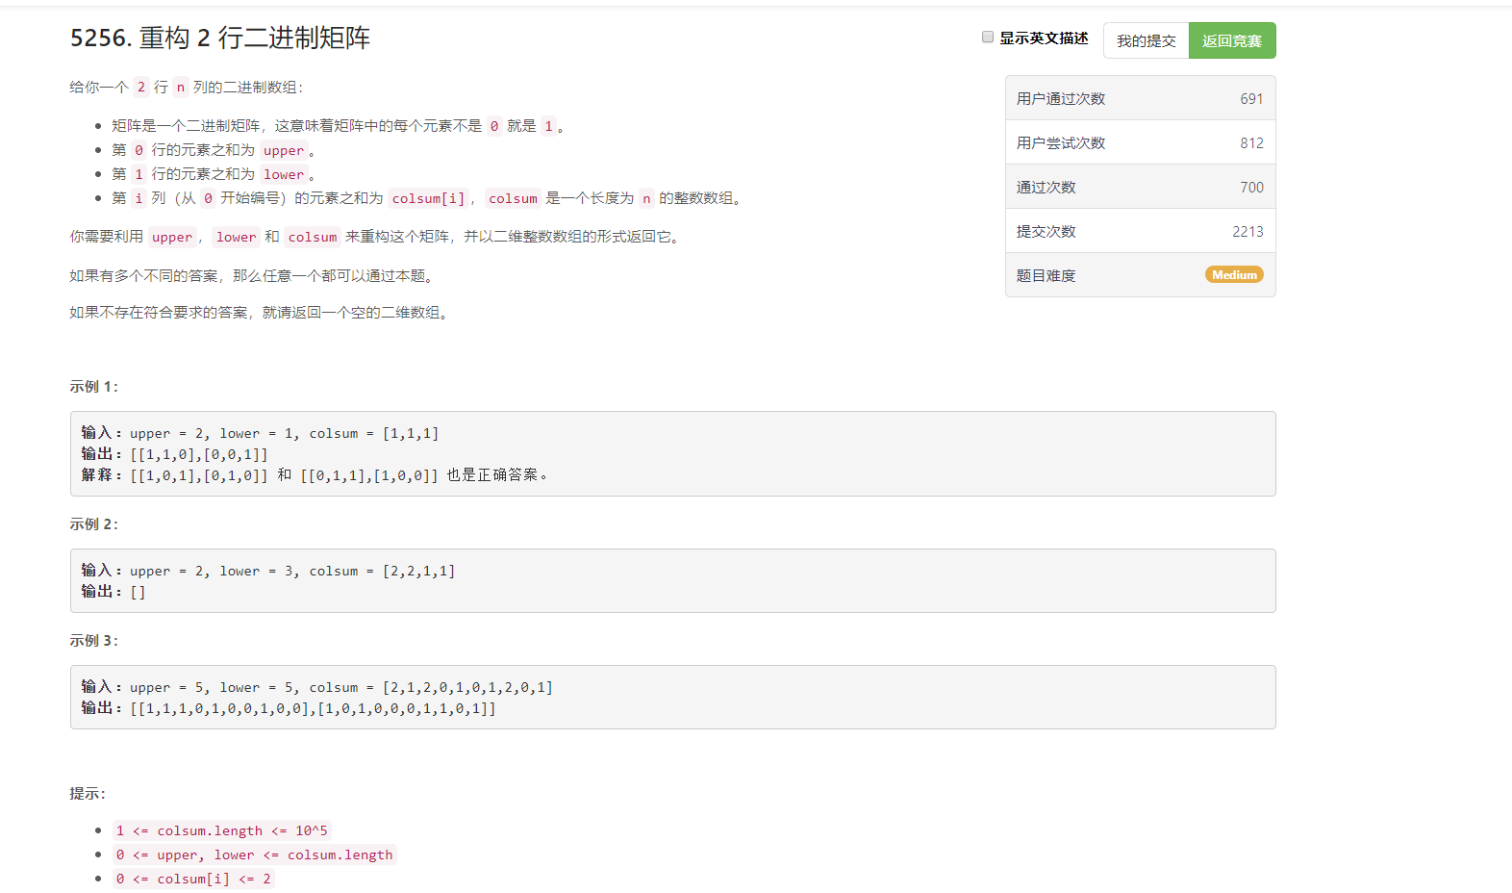Click the sentence 如果不存在符合要求的答案
This screenshot has width=1512, height=893.
(261, 312)
